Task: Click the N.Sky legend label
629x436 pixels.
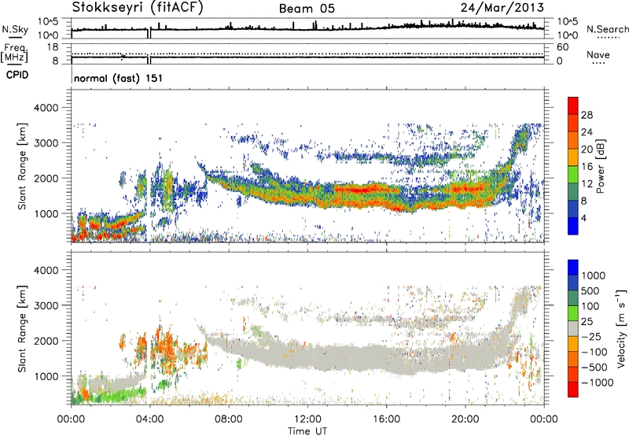Action: 15,29
